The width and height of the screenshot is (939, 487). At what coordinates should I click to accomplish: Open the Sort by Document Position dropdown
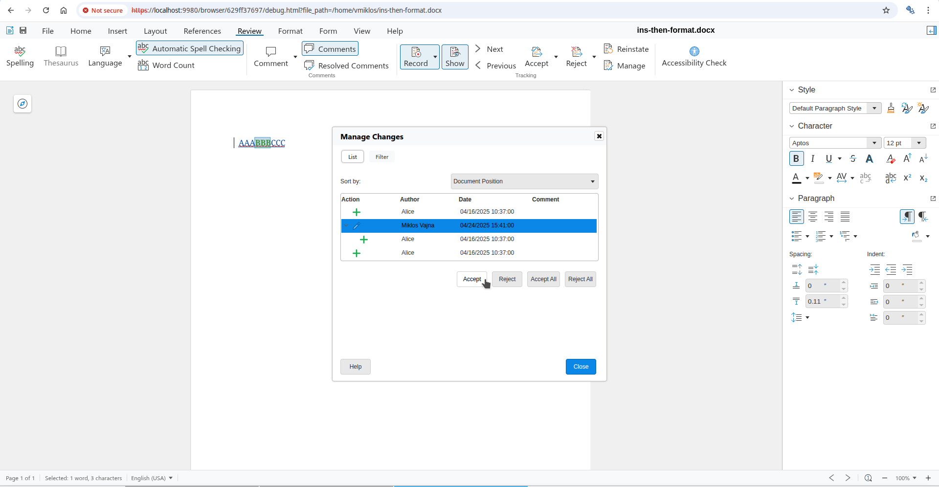point(524,181)
